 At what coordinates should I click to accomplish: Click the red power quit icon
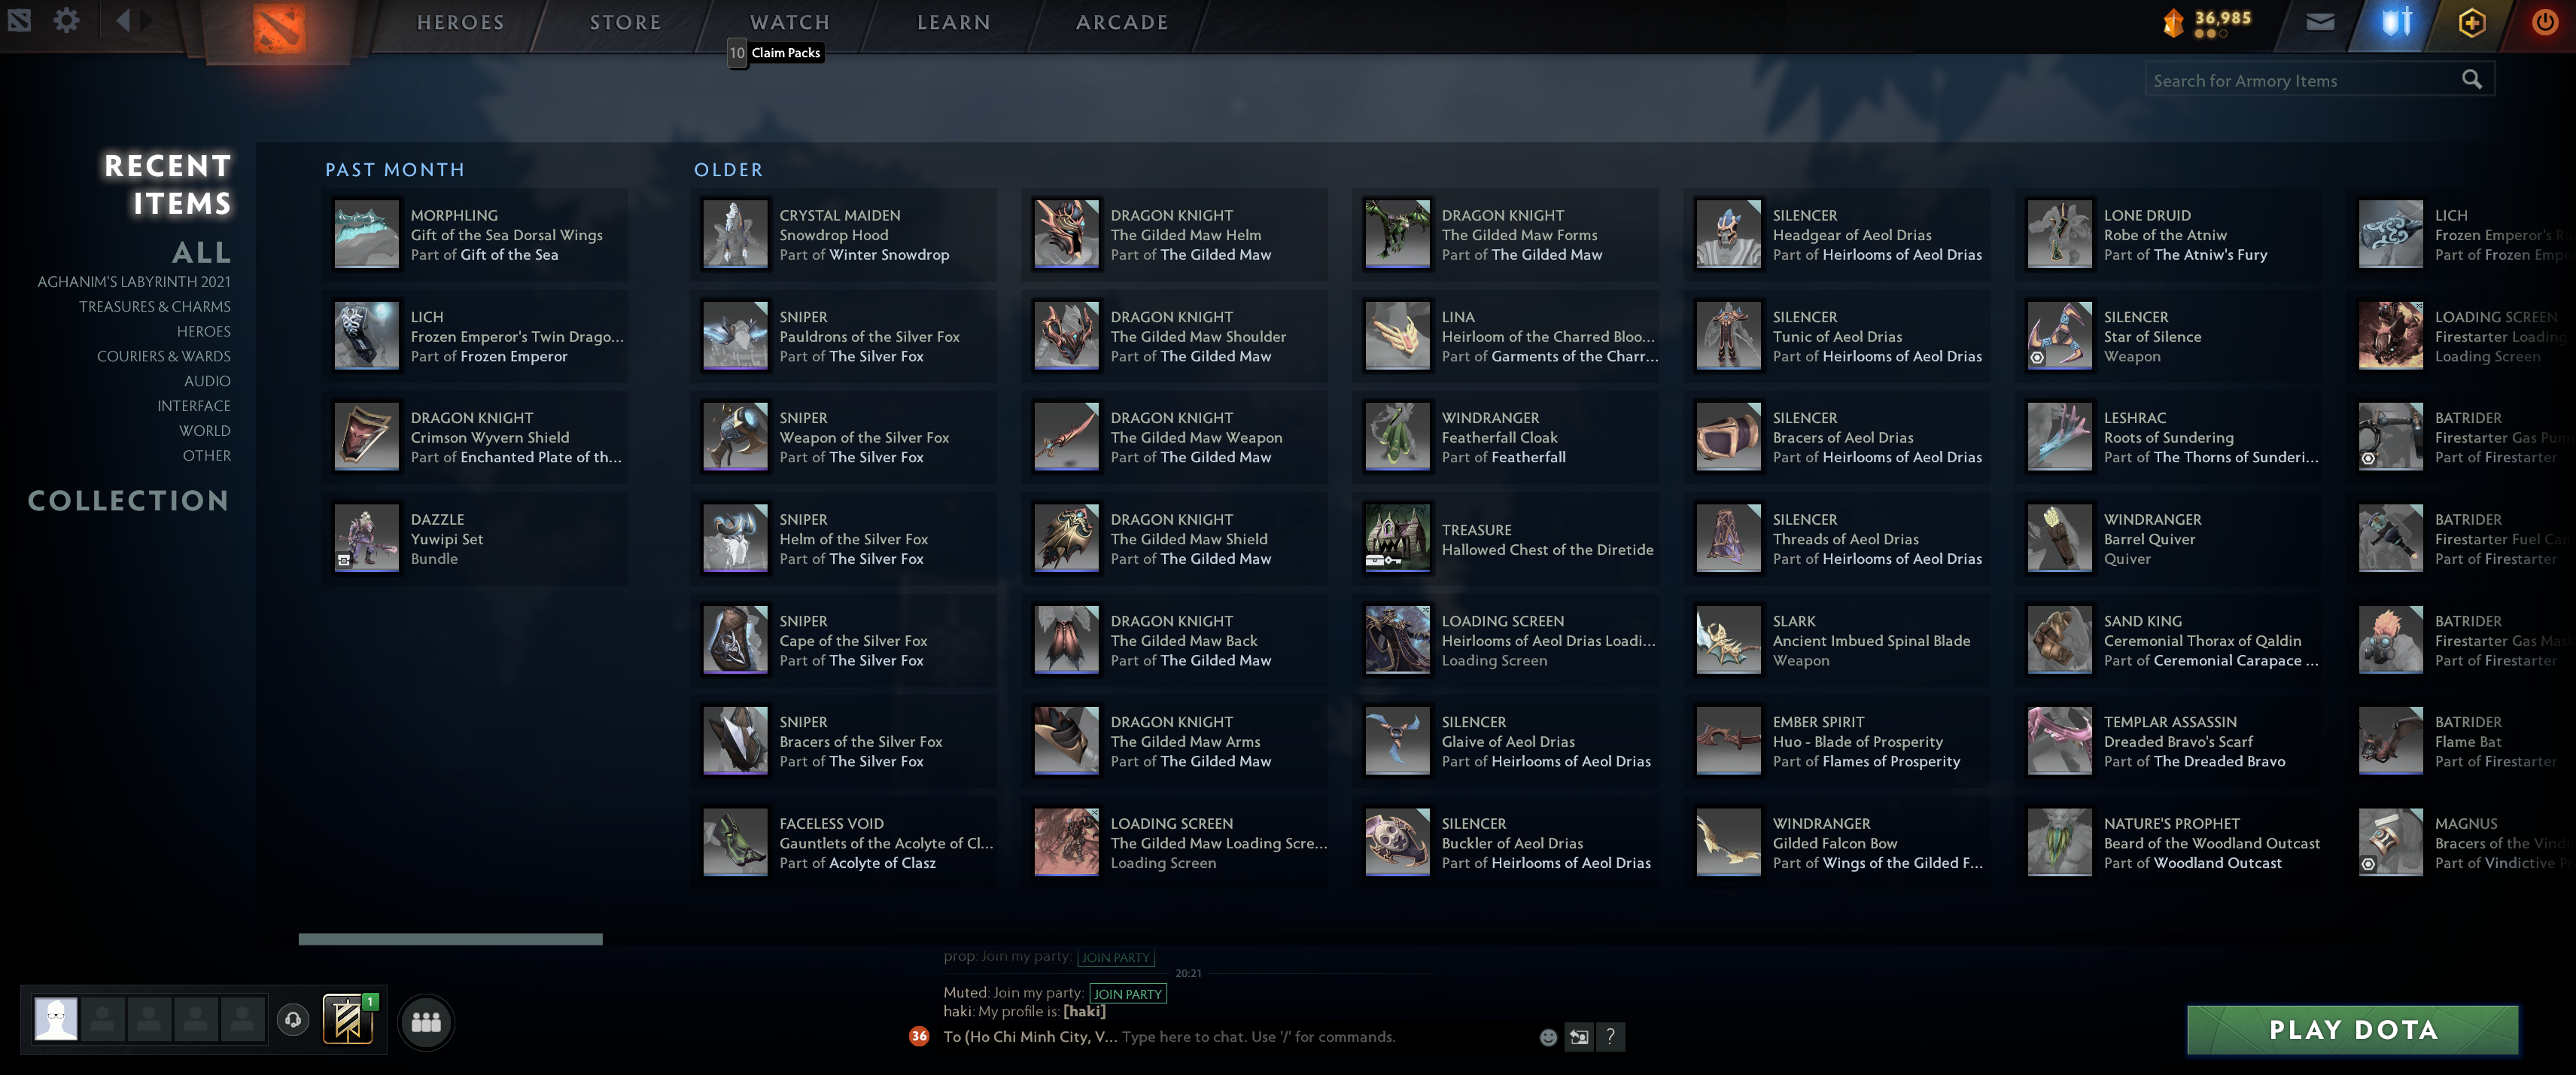(x=2544, y=22)
